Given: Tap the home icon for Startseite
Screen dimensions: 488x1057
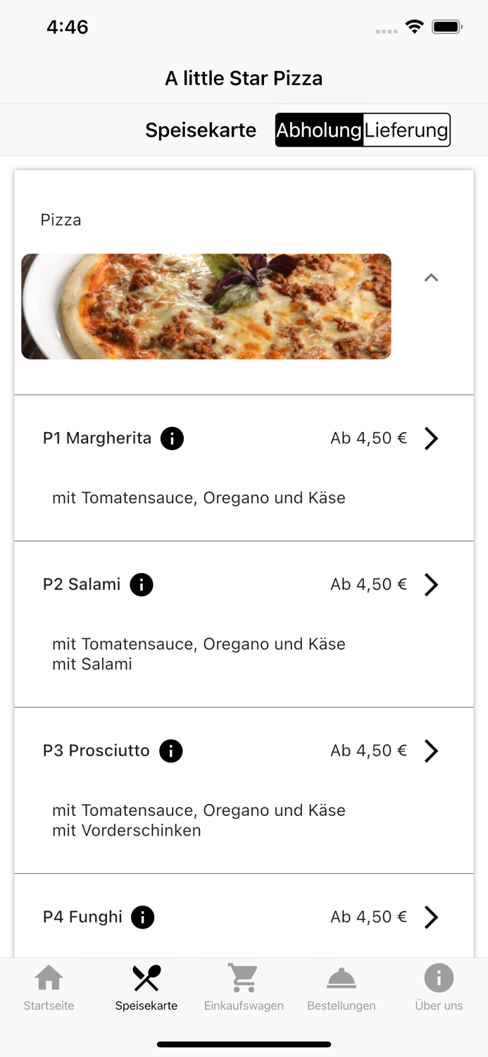Looking at the screenshot, I should pyautogui.click(x=48, y=978).
